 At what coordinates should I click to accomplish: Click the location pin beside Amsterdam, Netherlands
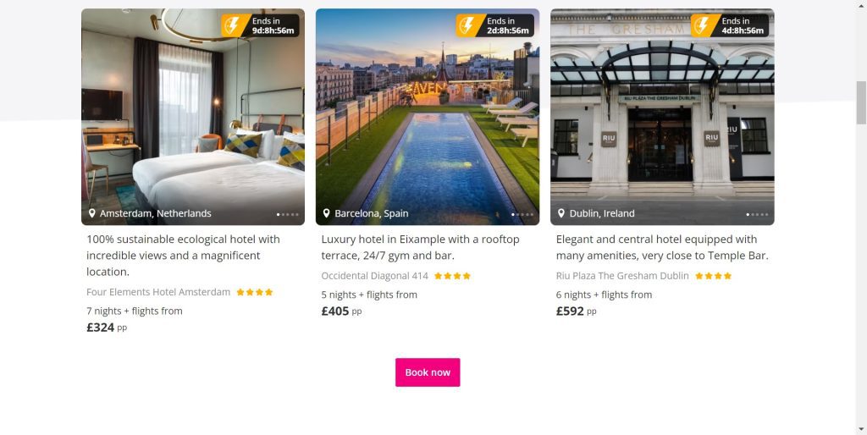(91, 213)
